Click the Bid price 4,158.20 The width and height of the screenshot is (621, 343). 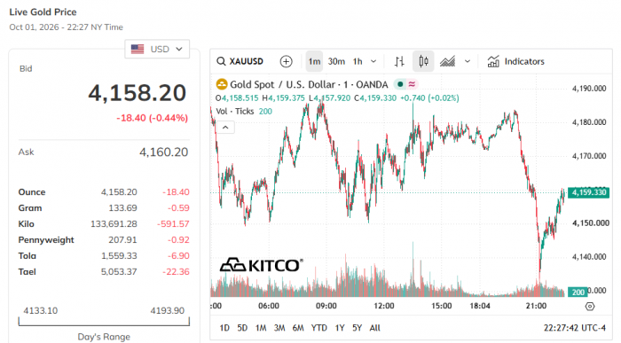tap(137, 93)
